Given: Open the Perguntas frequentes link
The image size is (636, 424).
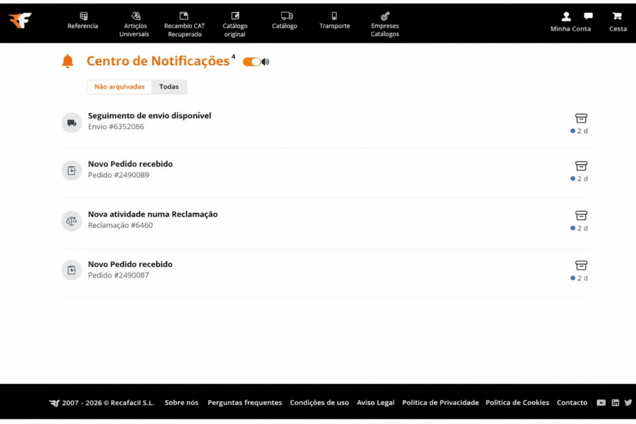Looking at the screenshot, I should 245,403.
